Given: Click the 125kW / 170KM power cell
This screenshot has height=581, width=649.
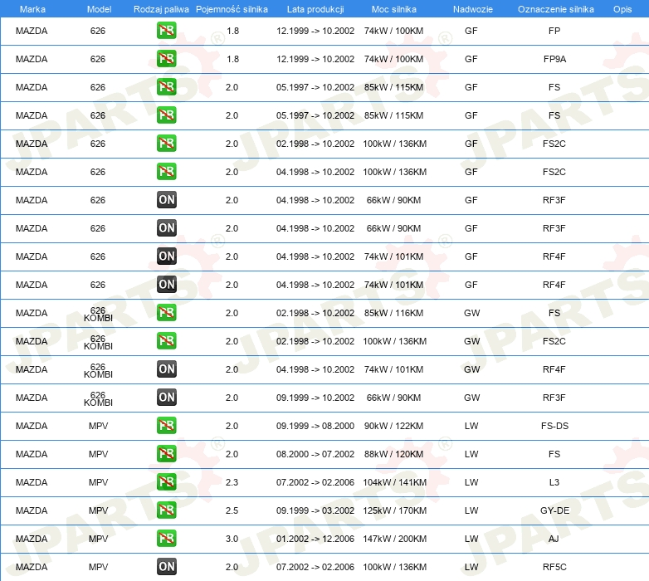Looking at the screenshot, I should click(395, 510).
